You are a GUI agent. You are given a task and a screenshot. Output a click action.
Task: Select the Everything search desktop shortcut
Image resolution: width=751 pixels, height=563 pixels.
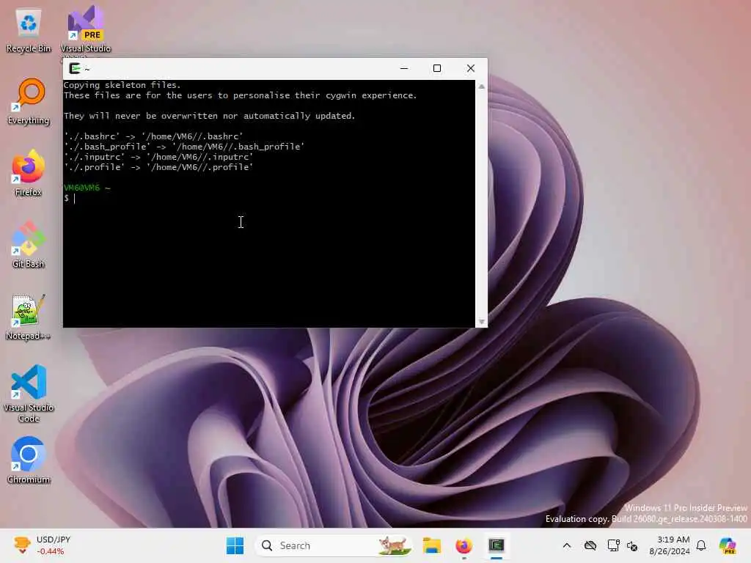(29, 102)
